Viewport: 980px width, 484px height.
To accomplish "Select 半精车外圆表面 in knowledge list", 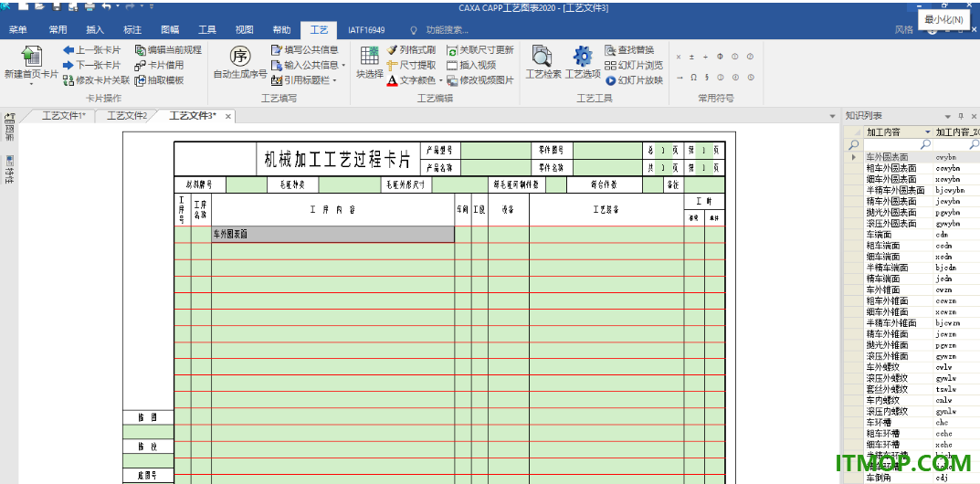I will (896, 190).
